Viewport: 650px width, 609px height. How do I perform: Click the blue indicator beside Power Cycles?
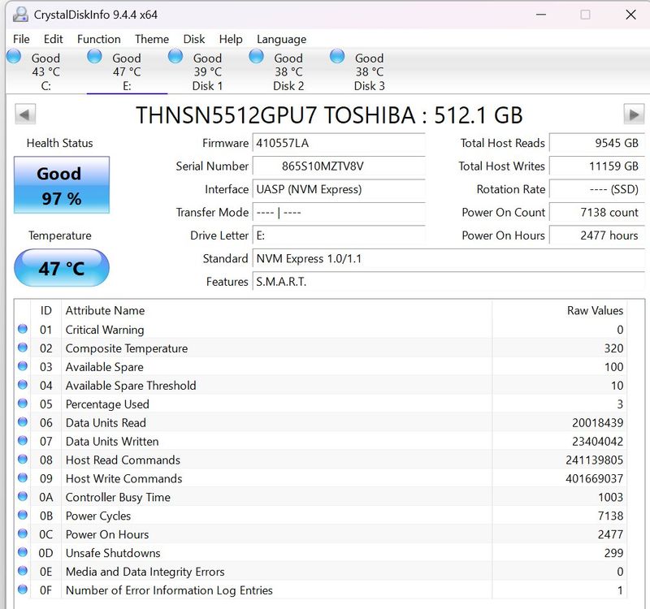click(24, 516)
